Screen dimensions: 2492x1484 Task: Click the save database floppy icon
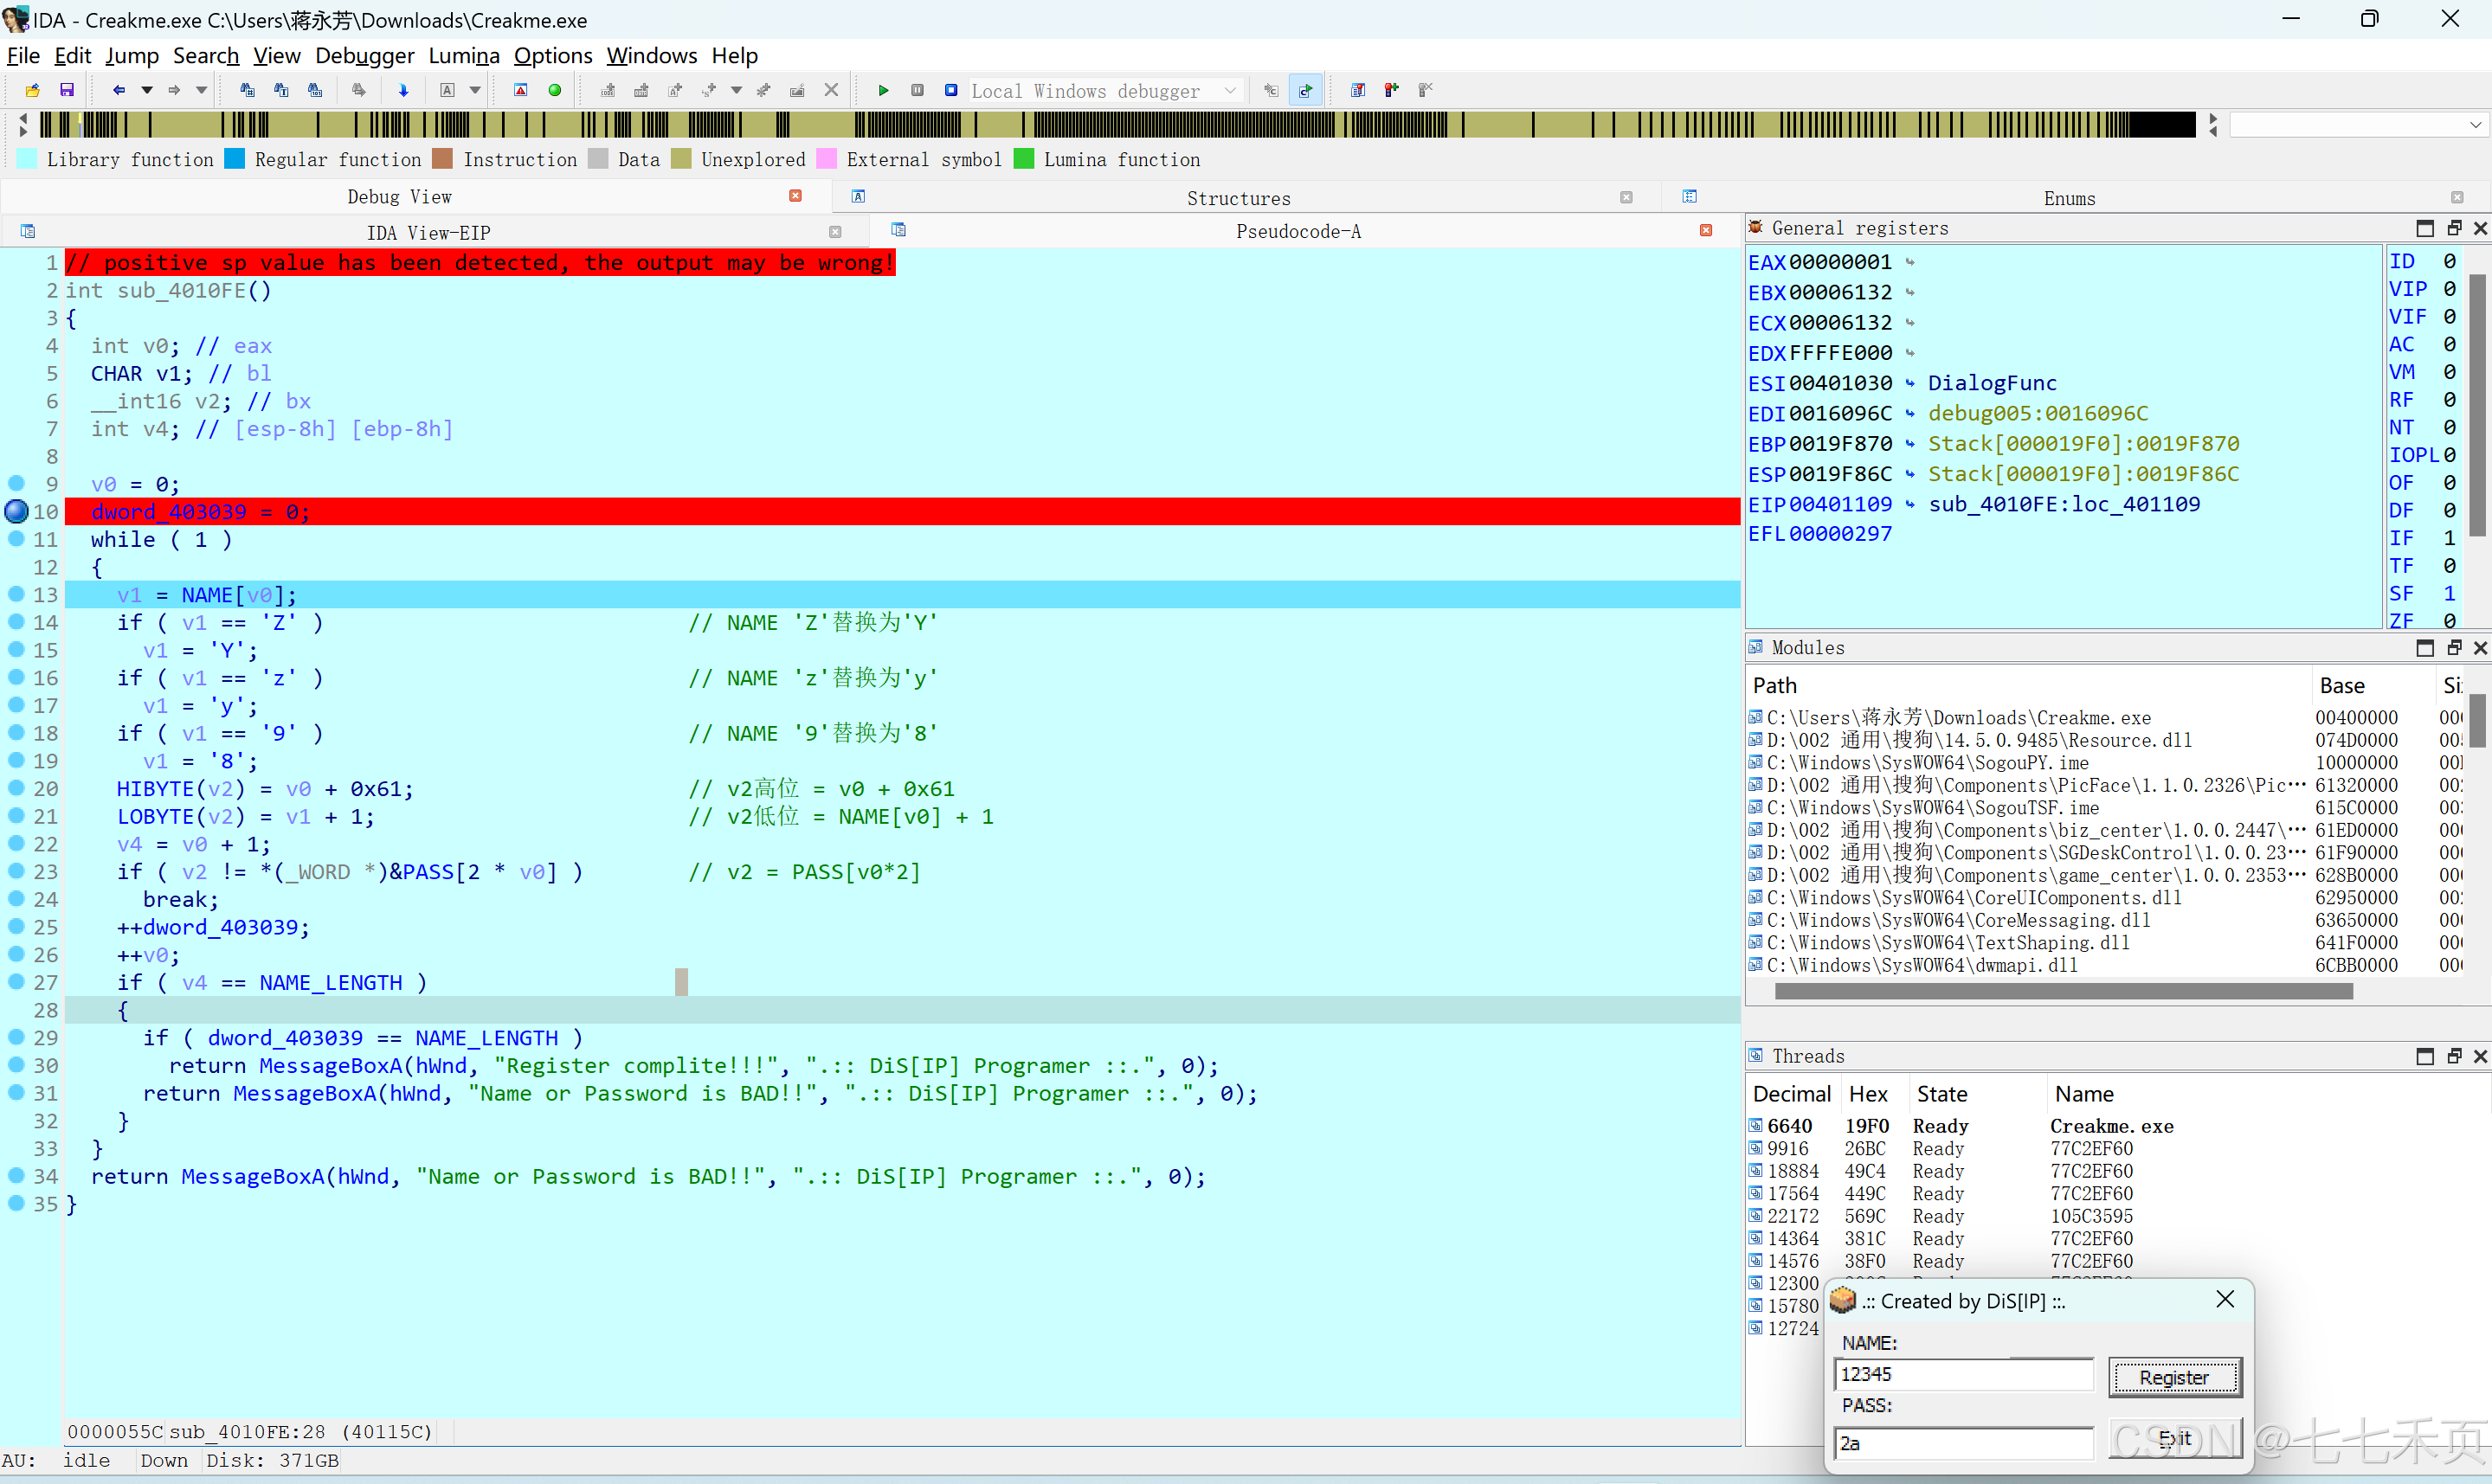click(x=67, y=90)
